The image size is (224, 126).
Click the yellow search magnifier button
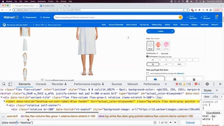point(180,17)
